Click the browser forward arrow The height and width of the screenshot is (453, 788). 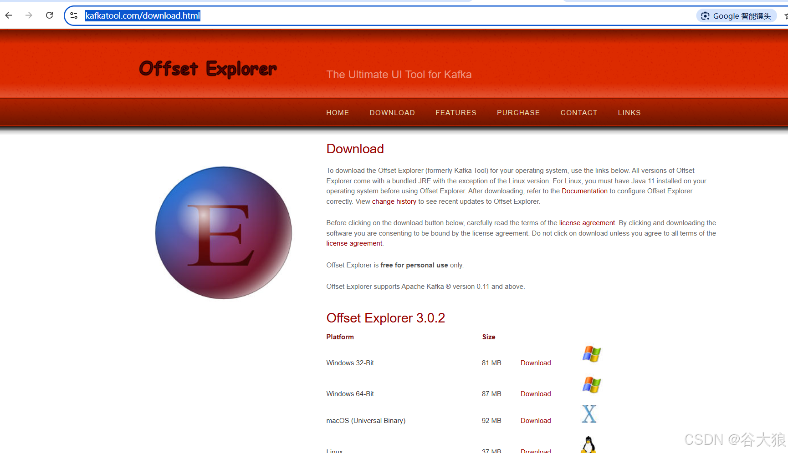pyautogui.click(x=29, y=15)
